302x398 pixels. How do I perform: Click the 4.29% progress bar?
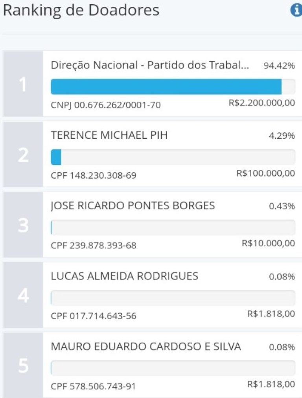point(173,157)
